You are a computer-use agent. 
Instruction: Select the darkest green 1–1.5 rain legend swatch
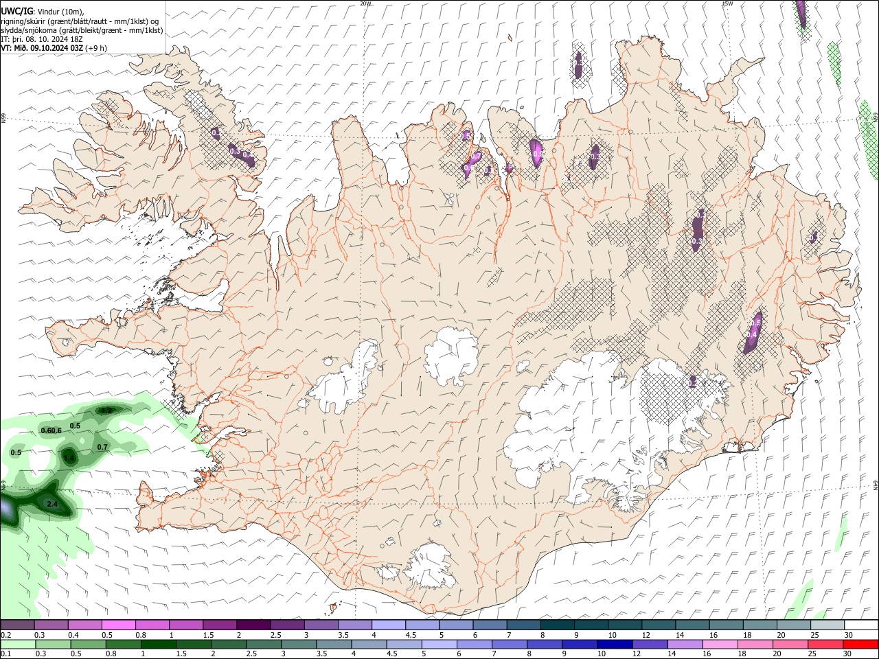pyautogui.click(x=159, y=644)
